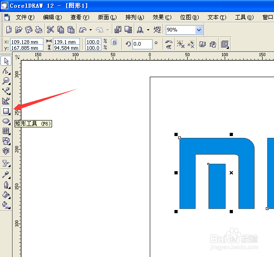Select the Pick tool arrow
274x257 pixels.
pos(6,61)
